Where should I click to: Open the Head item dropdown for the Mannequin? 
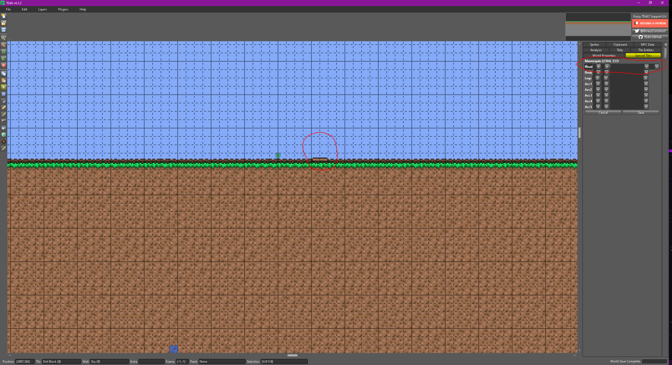tap(599, 67)
